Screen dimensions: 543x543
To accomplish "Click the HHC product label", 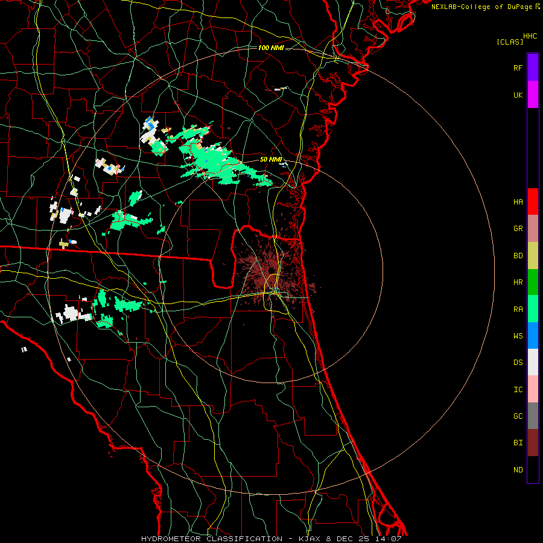I will (530, 36).
